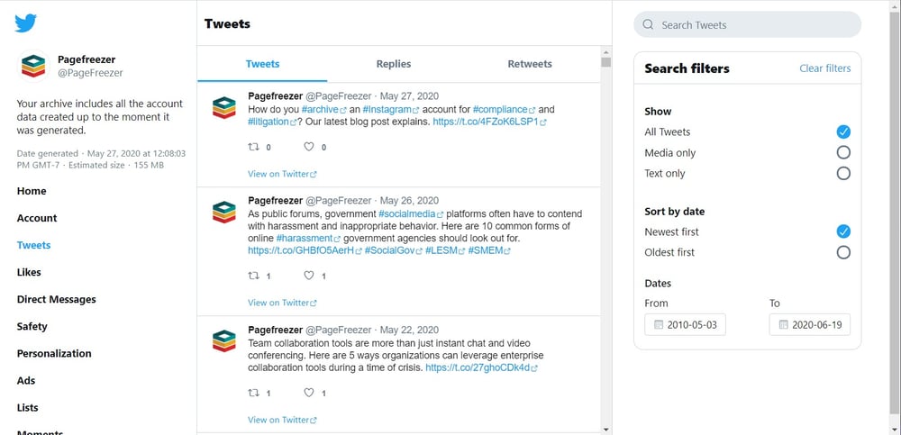Image resolution: width=901 pixels, height=435 pixels.
Task: Open the To date calendar icon
Action: tap(783, 324)
